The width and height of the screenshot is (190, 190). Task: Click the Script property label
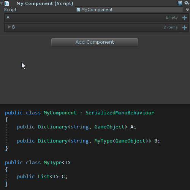[10, 9]
